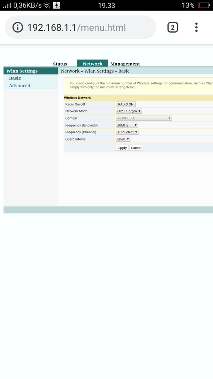Open the Advanced Wlan settings link
This screenshot has height=379, width=213.
pos(20,85)
